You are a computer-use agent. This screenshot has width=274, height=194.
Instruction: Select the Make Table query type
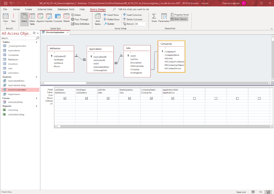click(x=32, y=19)
